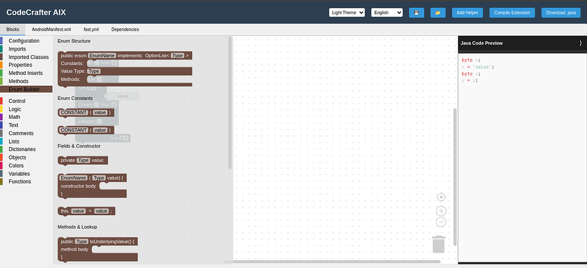Open the fast.yml tab
587x268 pixels.
[x=91, y=29]
